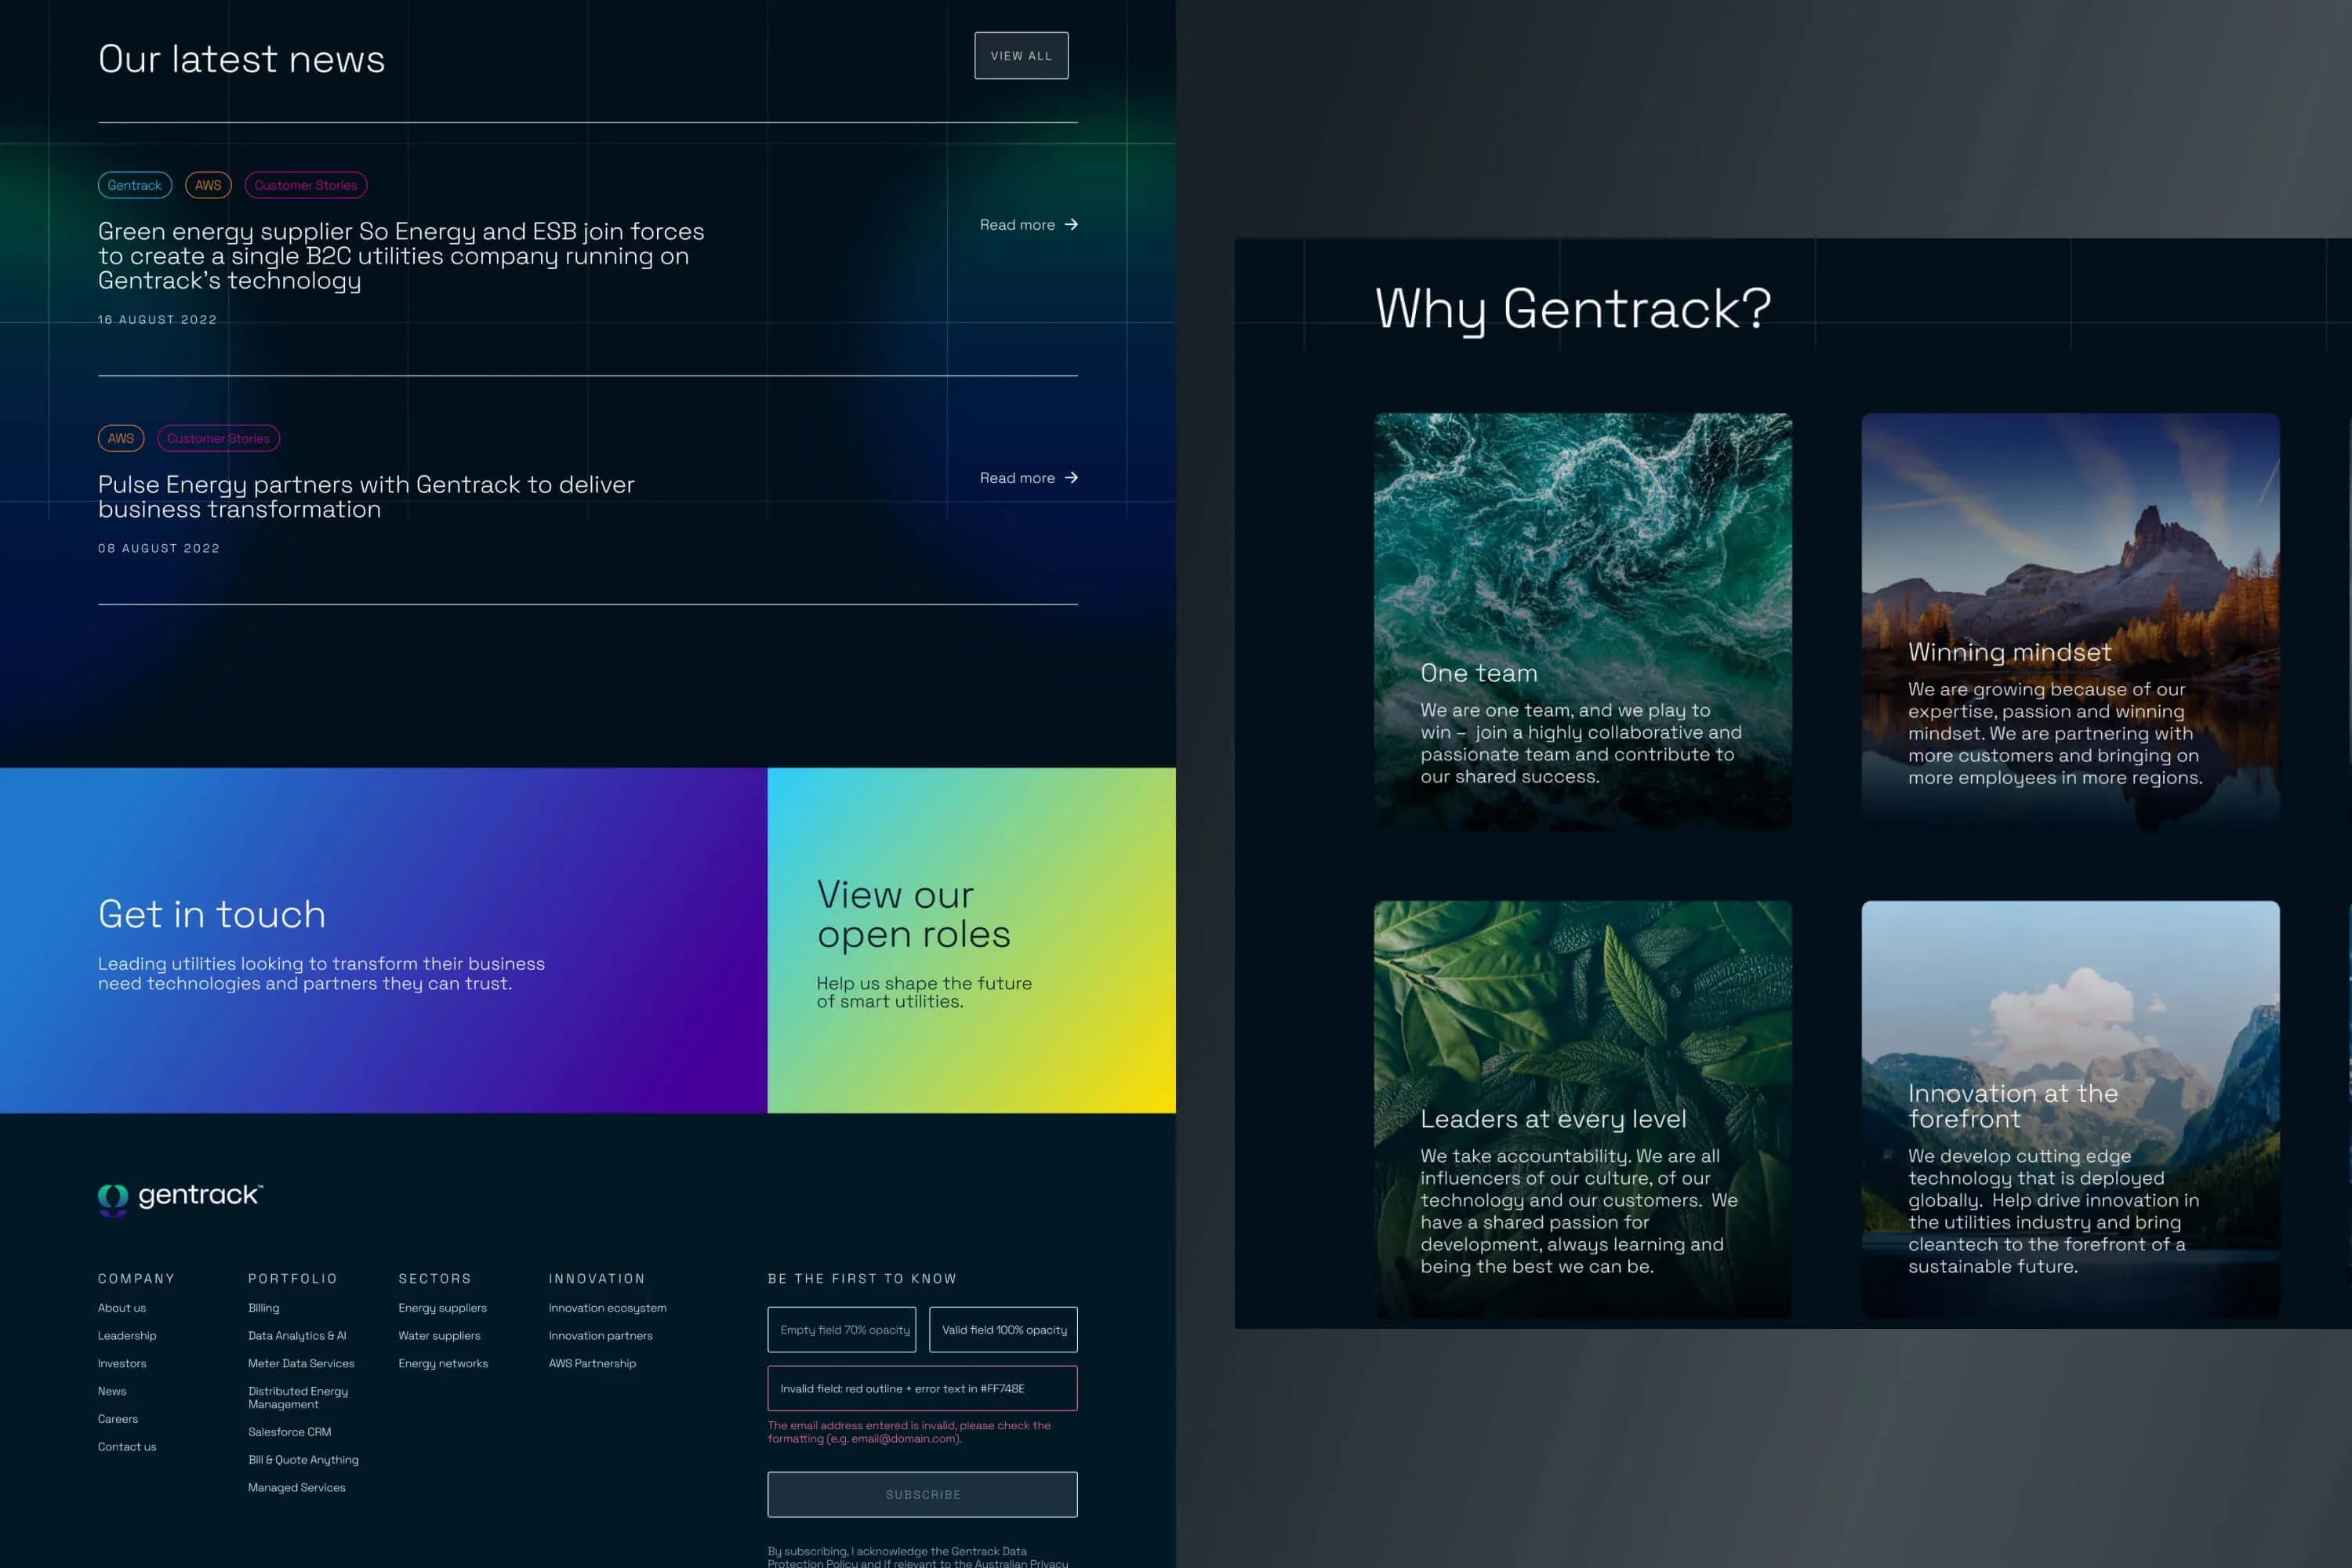This screenshot has height=1568, width=2352.
Task: Click the Invalid field red outline input
Action: point(922,1389)
